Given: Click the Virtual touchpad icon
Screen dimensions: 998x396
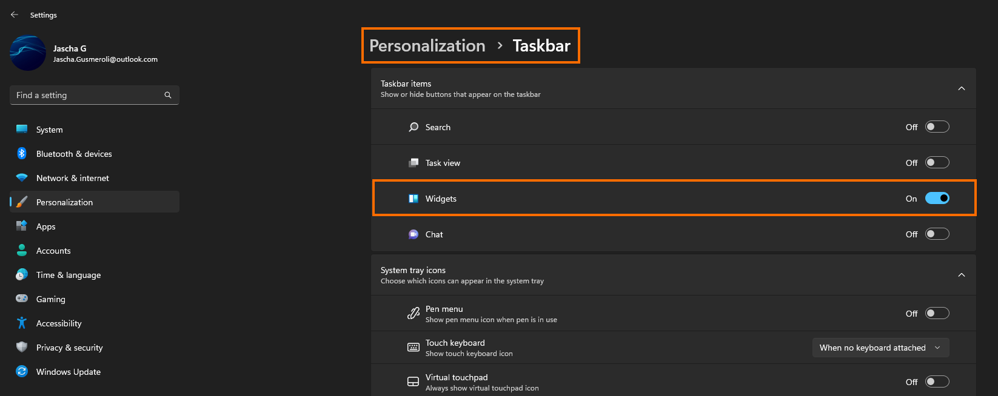Looking at the screenshot, I should [414, 381].
